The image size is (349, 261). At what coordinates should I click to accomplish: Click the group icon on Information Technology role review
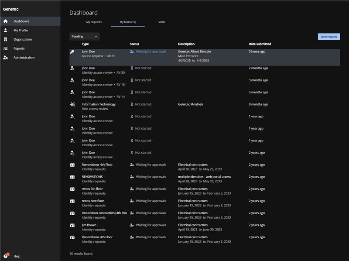pos(73,104)
